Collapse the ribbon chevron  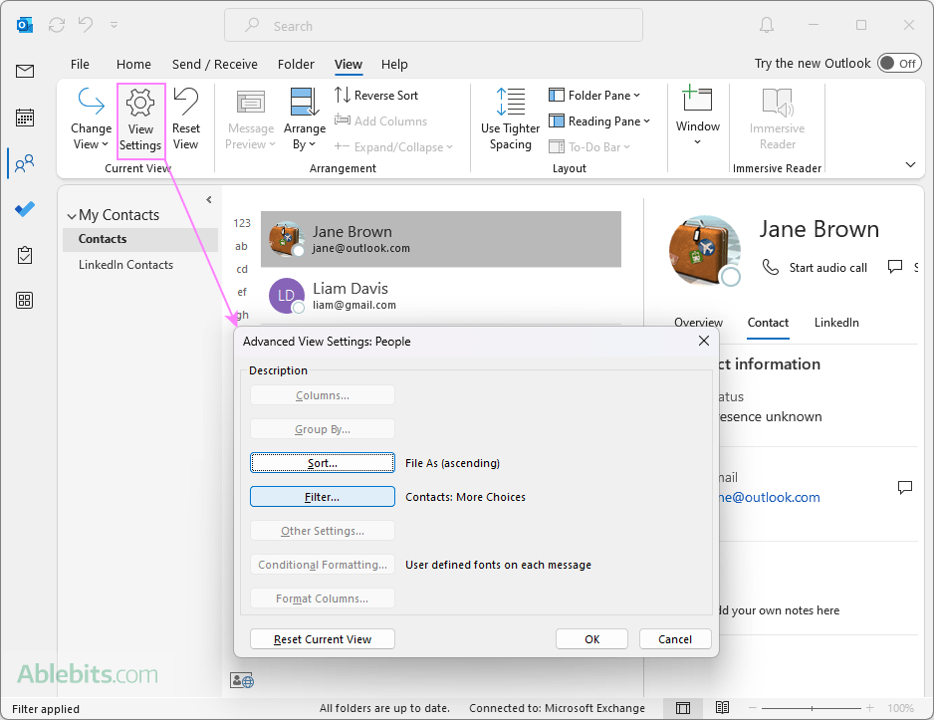[x=911, y=164]
